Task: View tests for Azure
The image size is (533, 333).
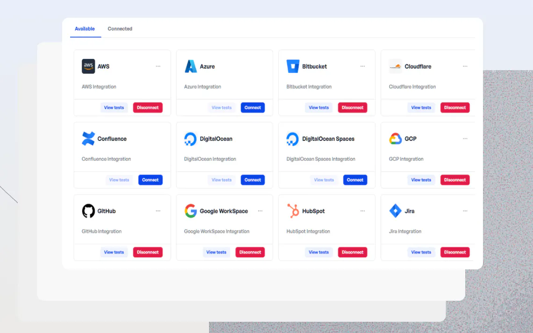Action: click(222, 108)
